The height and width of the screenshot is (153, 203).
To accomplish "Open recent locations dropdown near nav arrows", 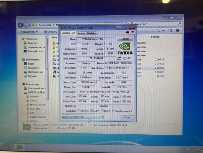I will [x=30, y=25].
